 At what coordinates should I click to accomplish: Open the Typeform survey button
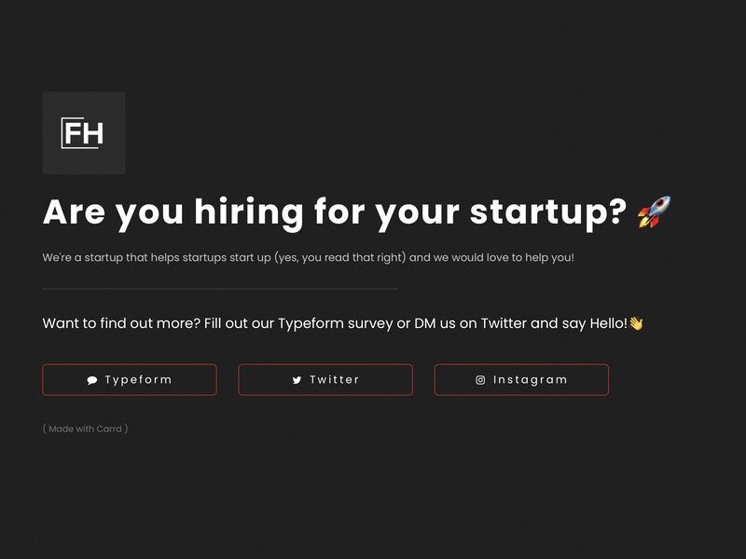[x=130, y=379]
